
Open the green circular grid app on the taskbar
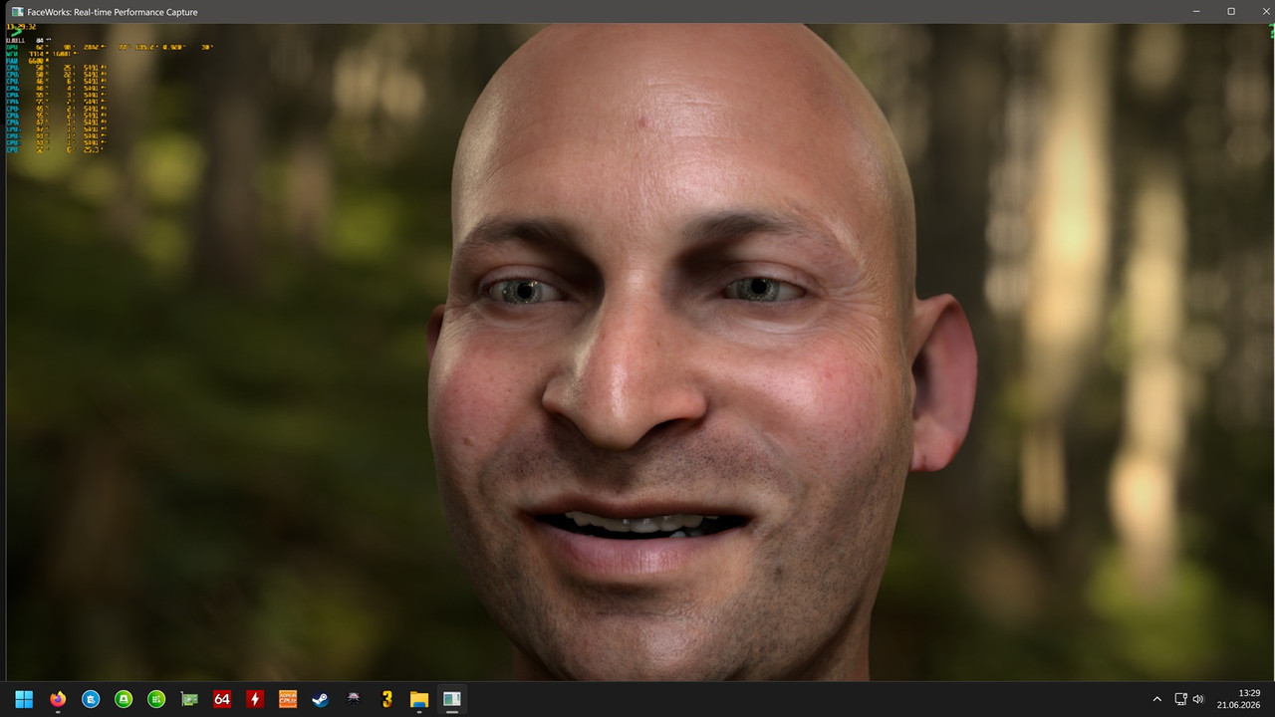(x=156, y=699)
